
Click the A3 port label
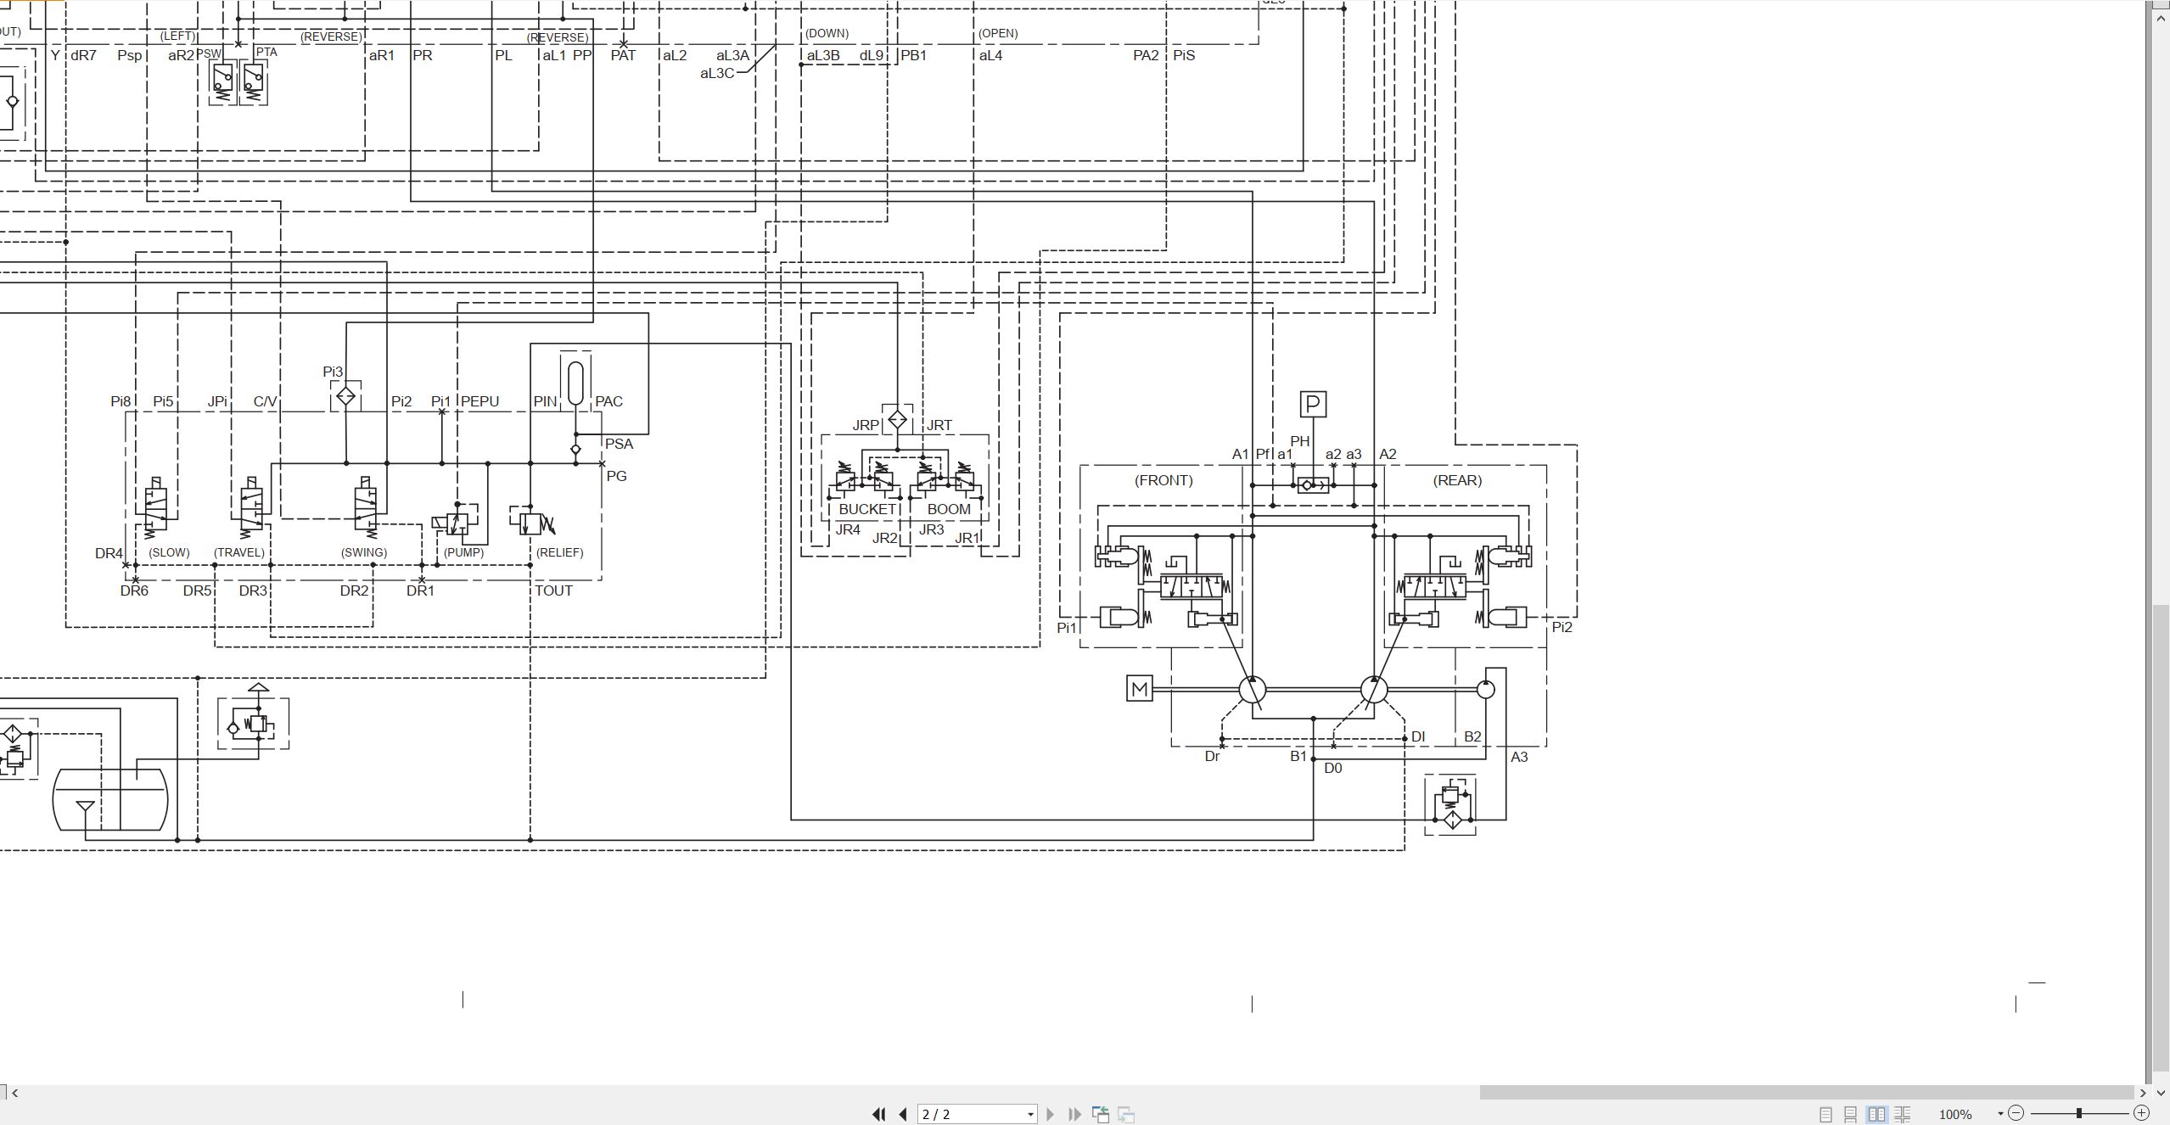click(1519, 757)
